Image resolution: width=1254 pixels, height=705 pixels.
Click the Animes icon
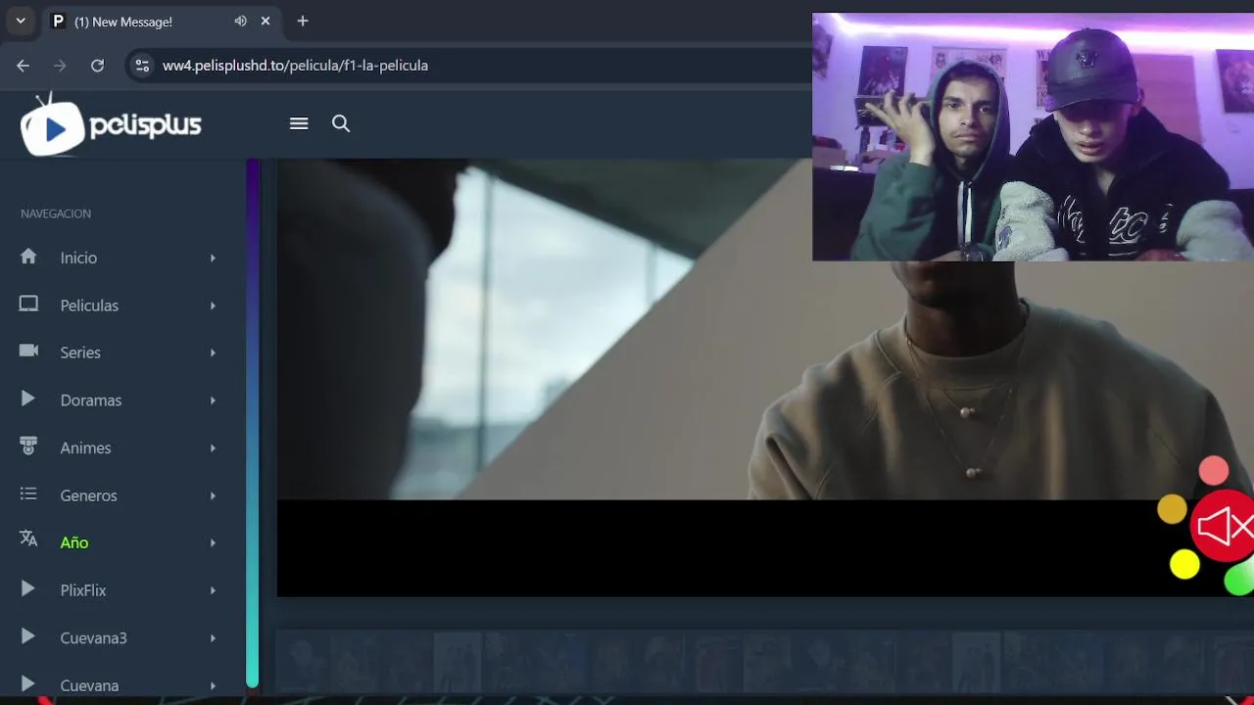pyautogui.click(x=28, y=446)
